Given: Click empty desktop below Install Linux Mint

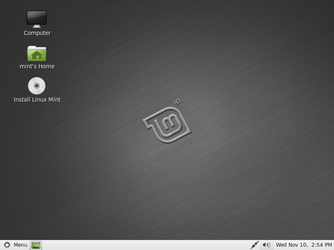Looking at the screenshot, I should pos(37,142).
